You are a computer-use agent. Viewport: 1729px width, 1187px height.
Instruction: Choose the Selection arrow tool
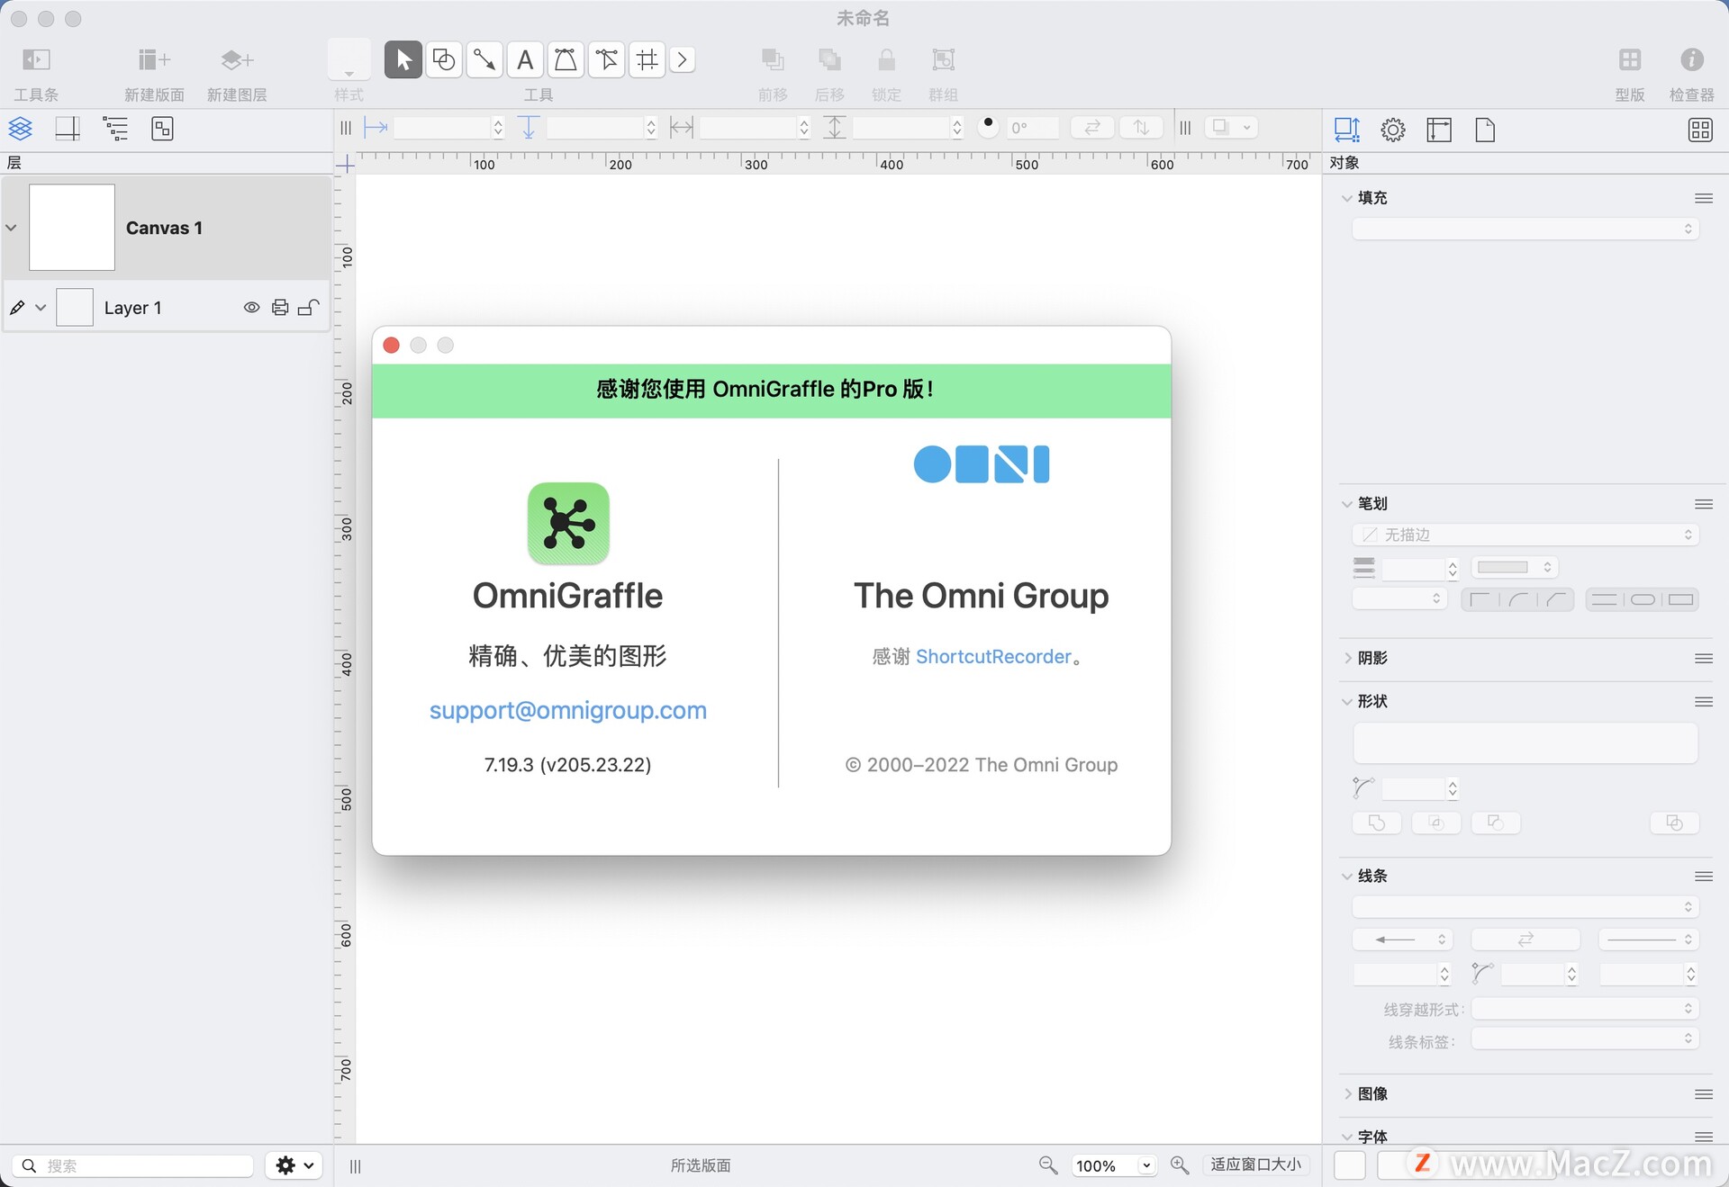coord(403,59)
